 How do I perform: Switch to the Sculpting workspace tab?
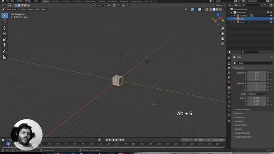pos(66,1)
